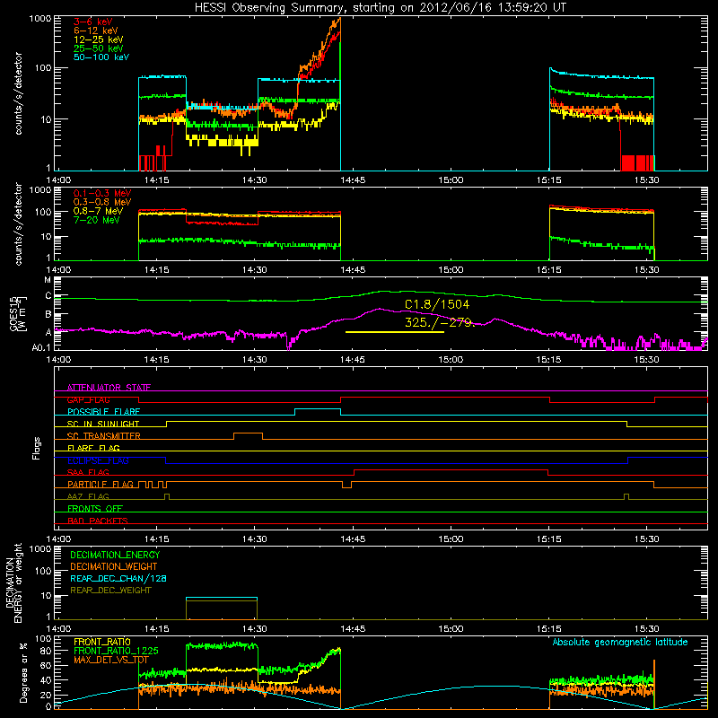
Task: Click the 15:00 tick label under GOES panel
Action: [x=451, y=360]
